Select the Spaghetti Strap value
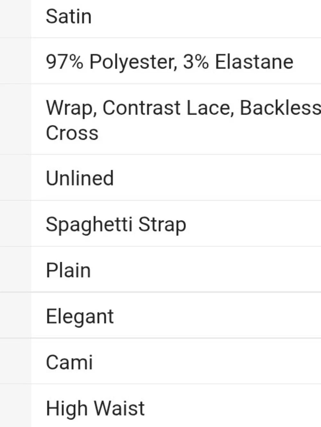The image size is (321, 427). 116,225
